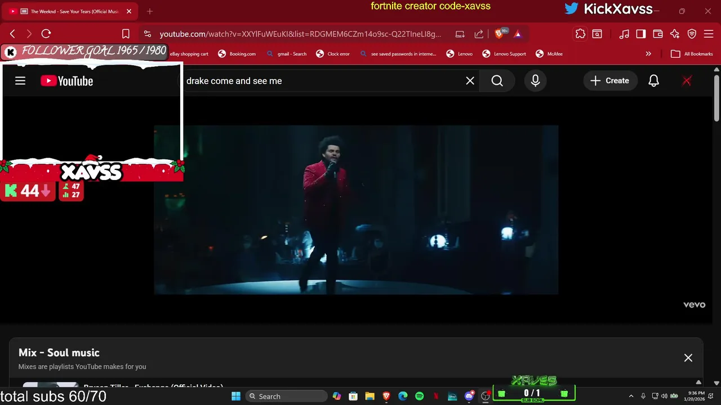The image size is (721, 405).
Task: Open the Brave Wallet icon
Action: (658, 34)
